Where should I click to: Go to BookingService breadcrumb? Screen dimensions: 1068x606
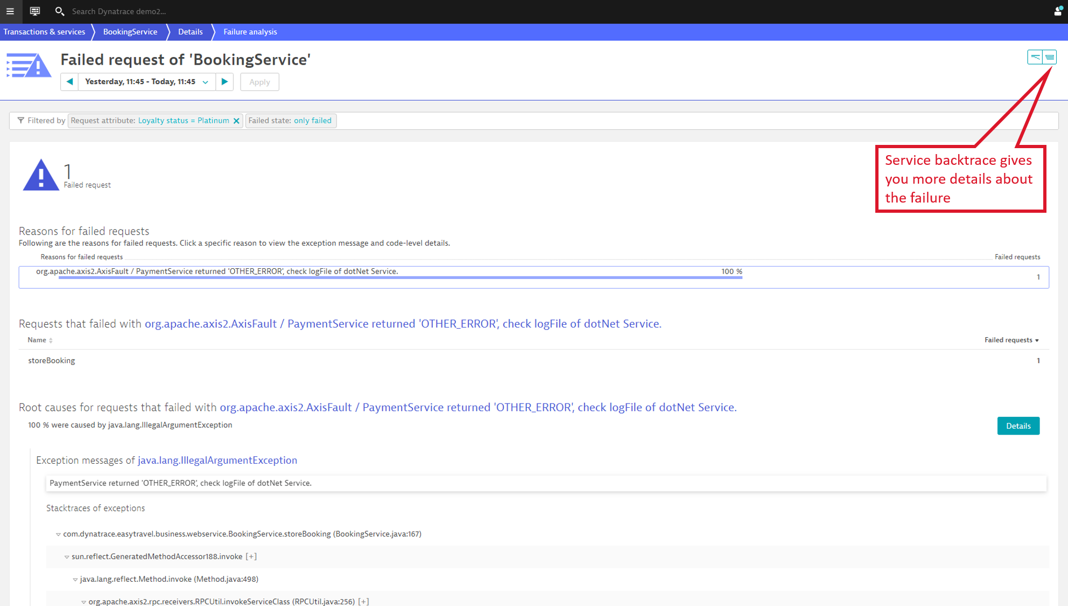pos(130,32)
